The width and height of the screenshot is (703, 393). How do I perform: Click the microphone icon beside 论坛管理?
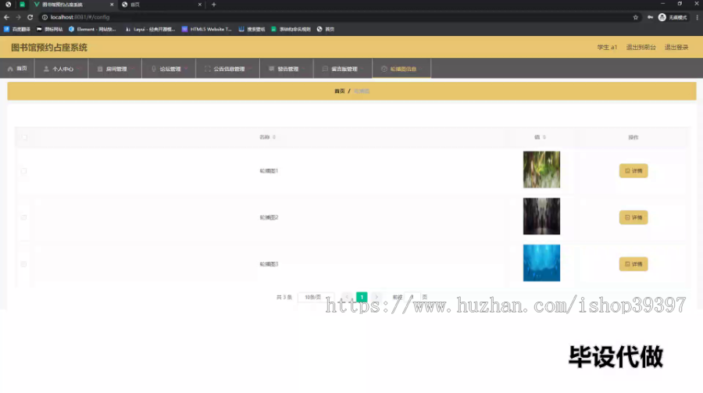click(x=154, y=69)
